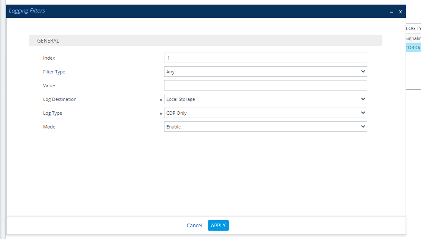Click the Cancel link
This screenshot has width=421, height=239.
coord(194,226)
